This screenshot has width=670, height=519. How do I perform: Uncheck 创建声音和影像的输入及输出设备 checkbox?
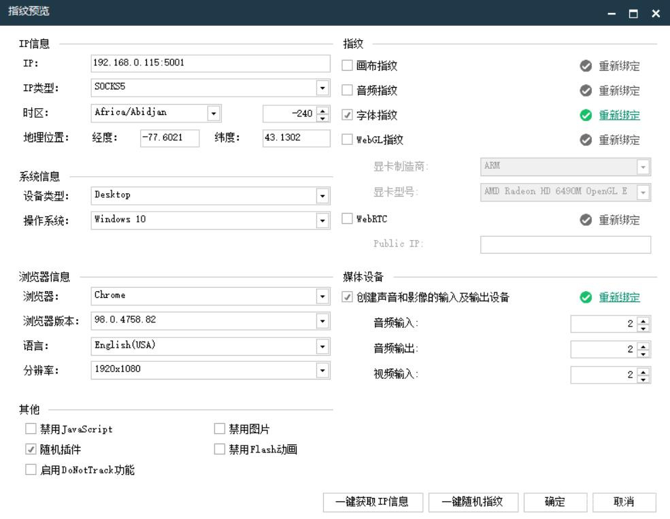coord(347,297)
